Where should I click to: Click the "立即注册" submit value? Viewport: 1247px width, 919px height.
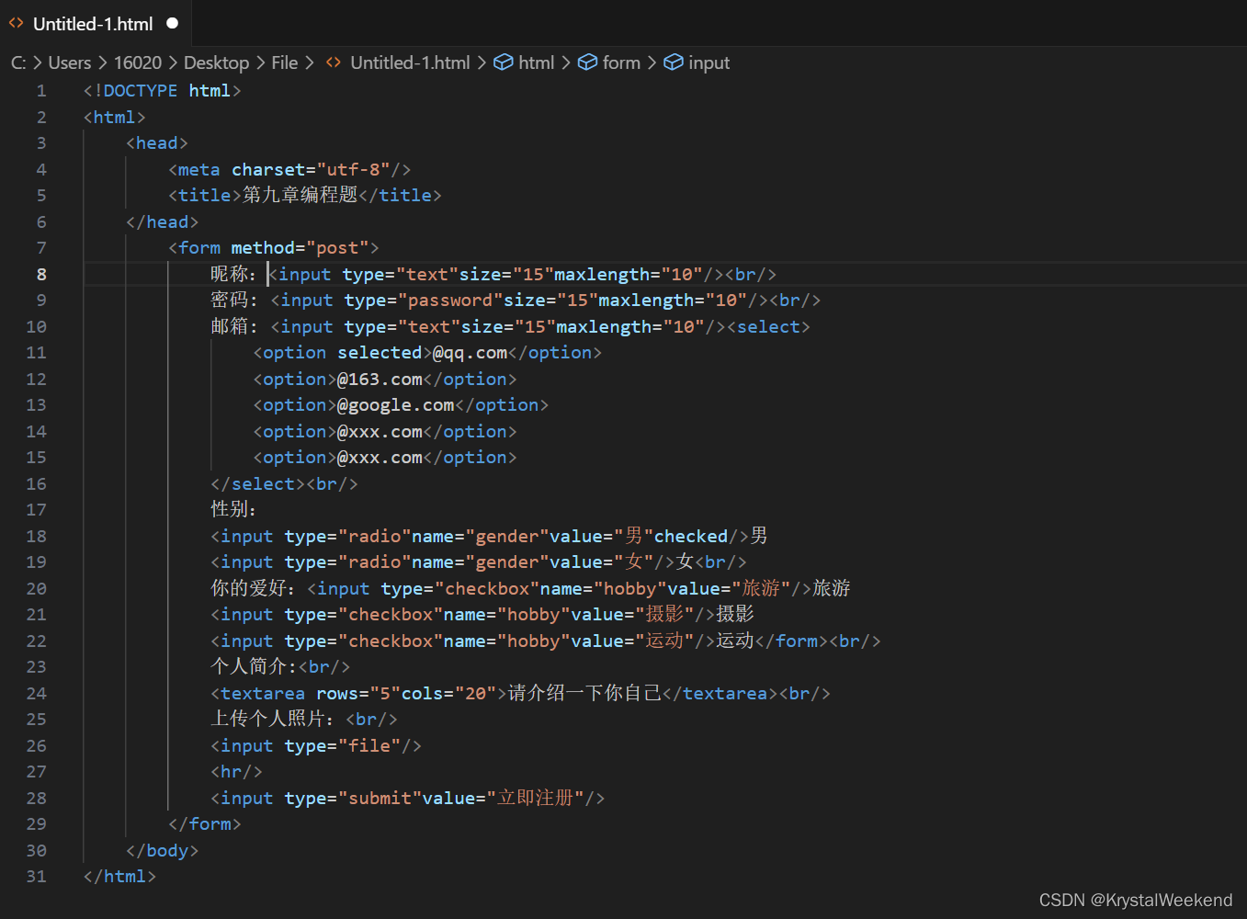(535, 798)
